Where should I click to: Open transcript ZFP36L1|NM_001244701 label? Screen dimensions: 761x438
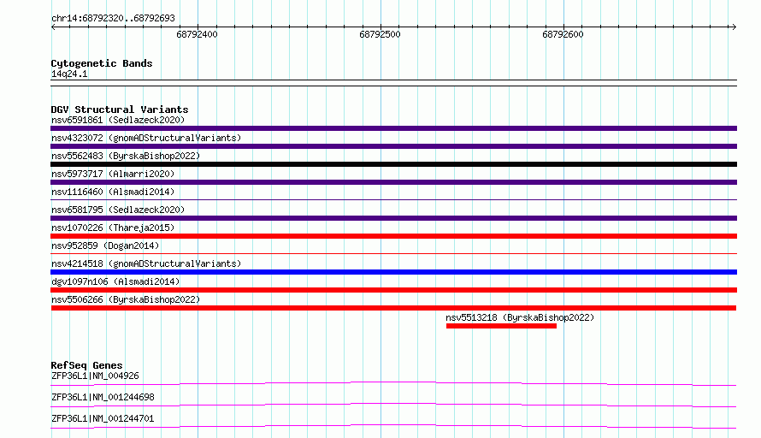[103, 418]
